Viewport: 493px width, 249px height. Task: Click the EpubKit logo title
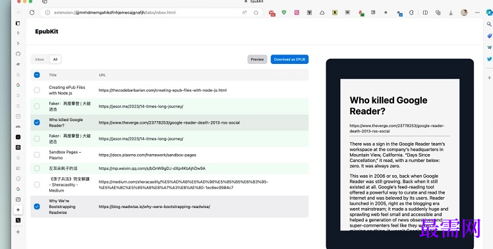click(47, 32)
